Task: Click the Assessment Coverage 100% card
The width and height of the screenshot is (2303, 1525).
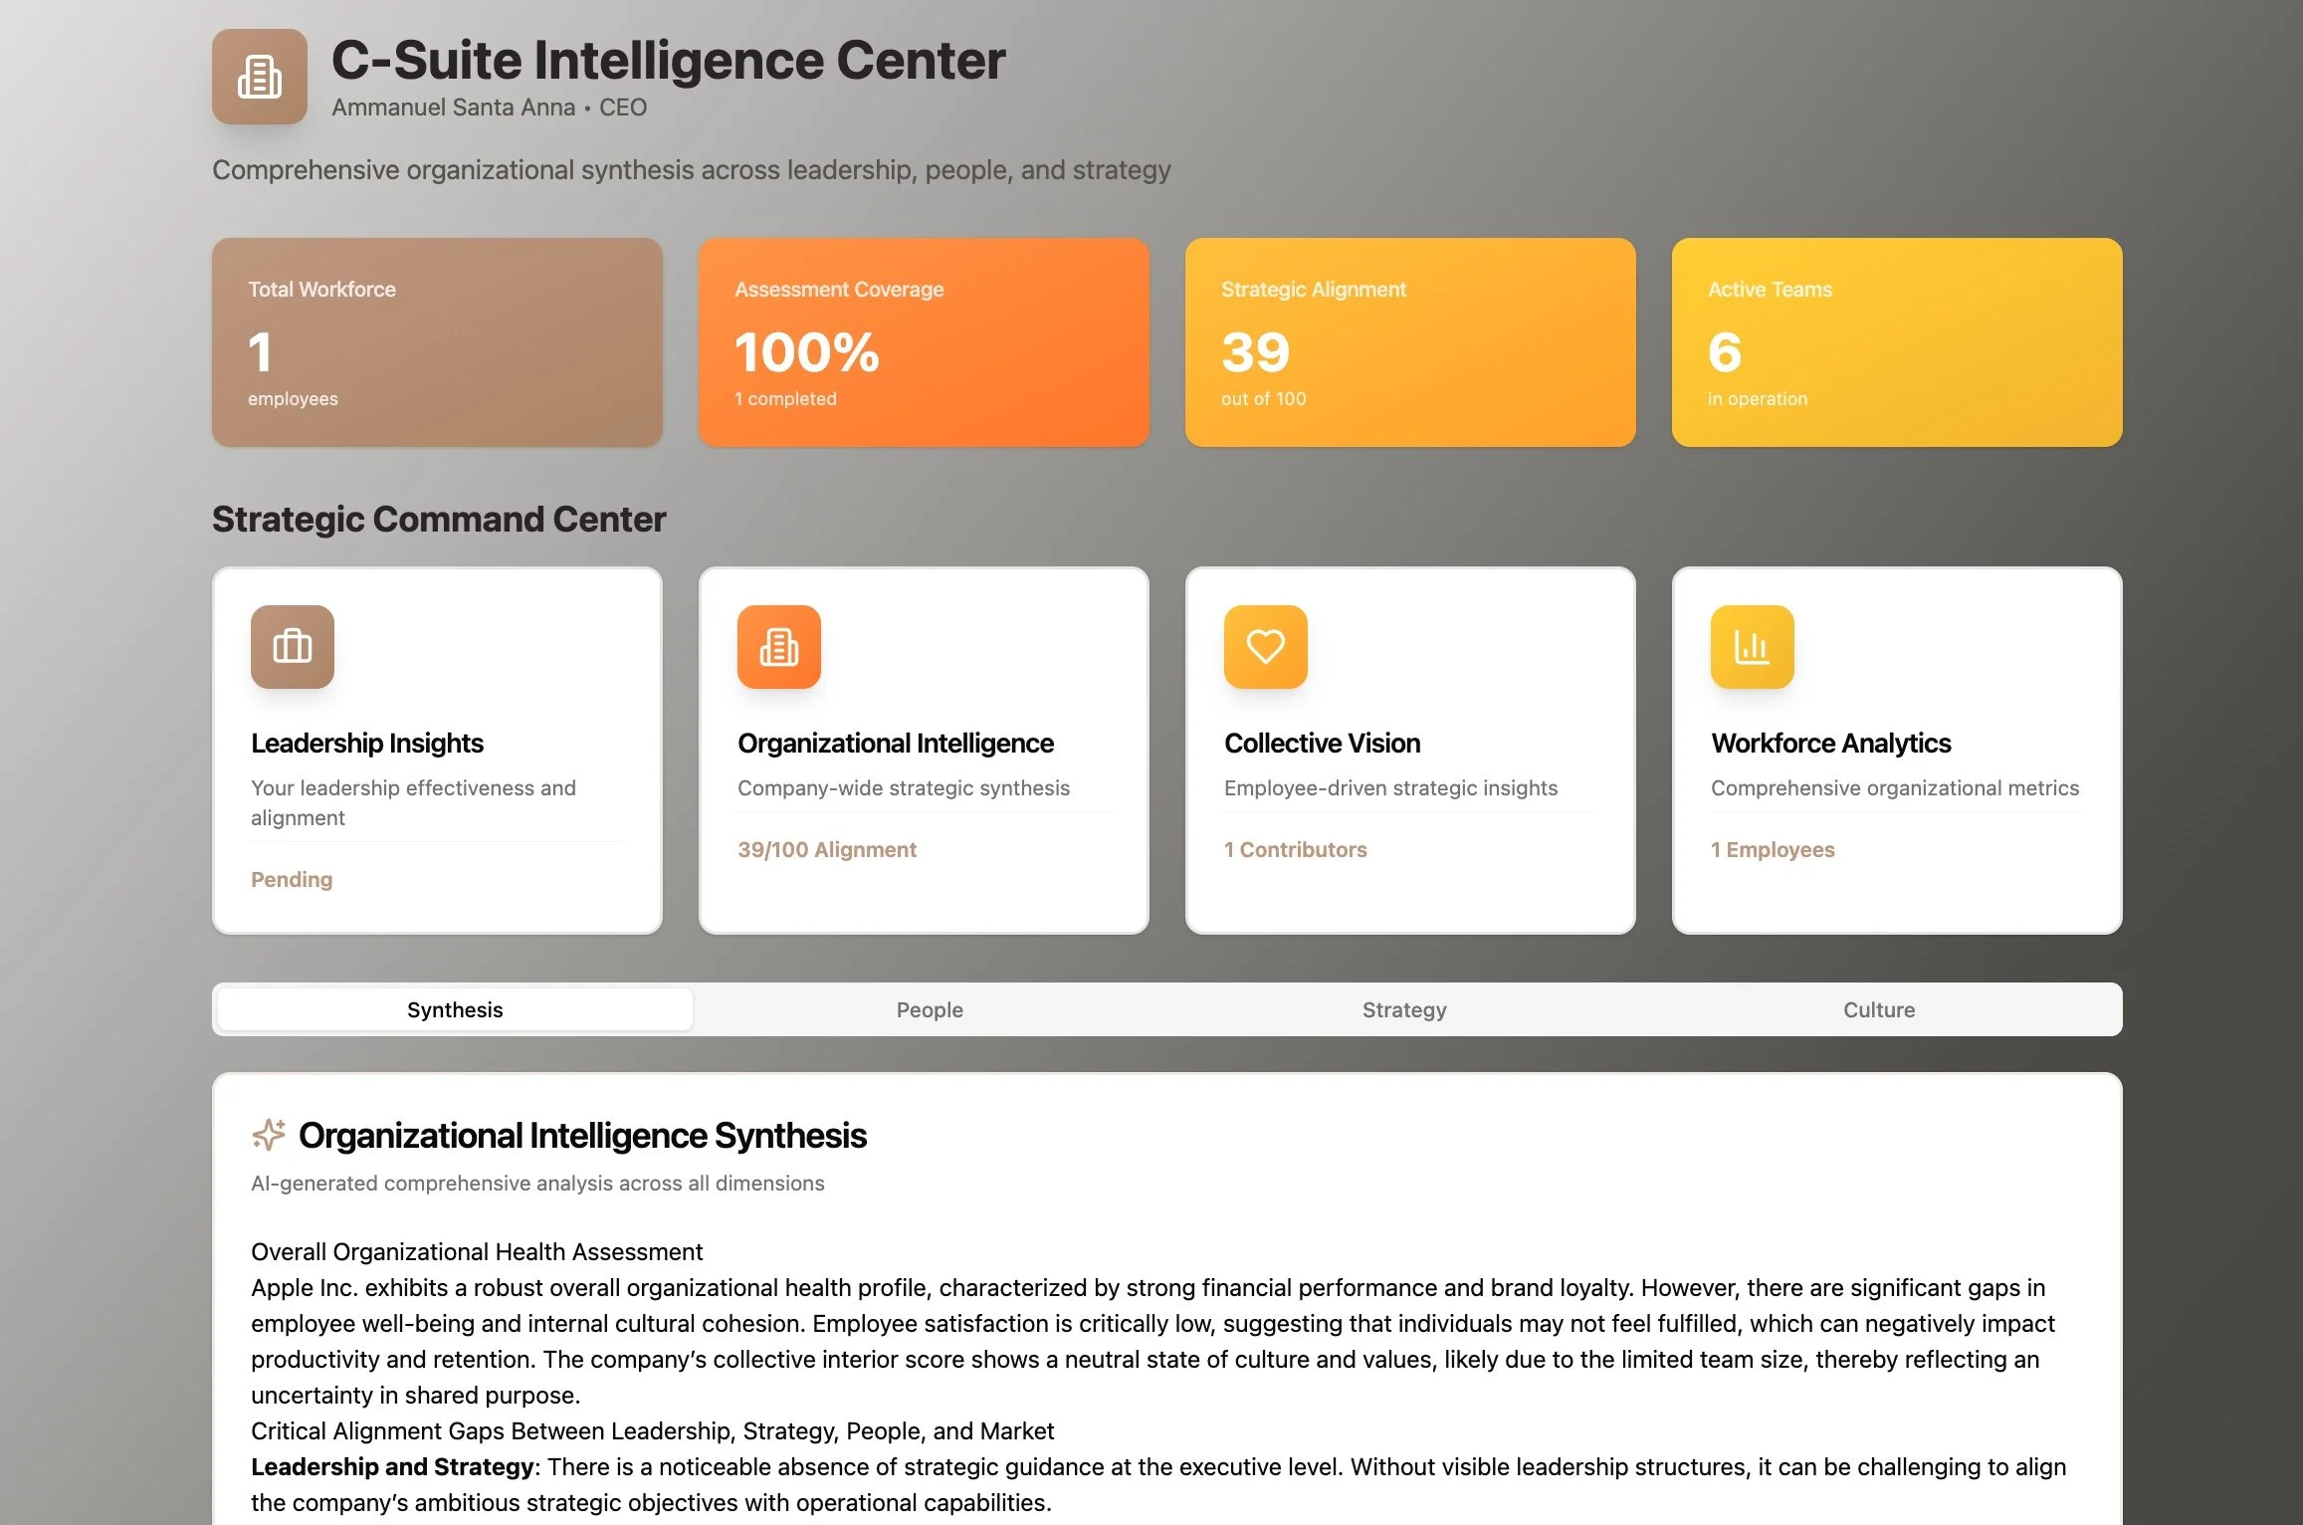Action: 923,341
